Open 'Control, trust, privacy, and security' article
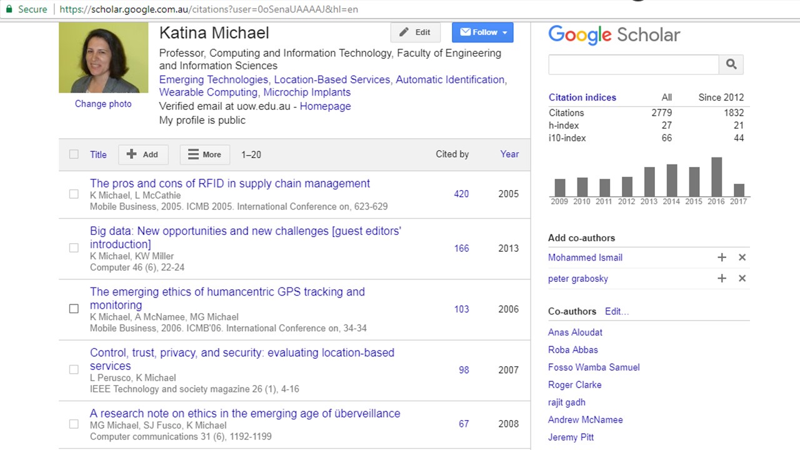 242,359
